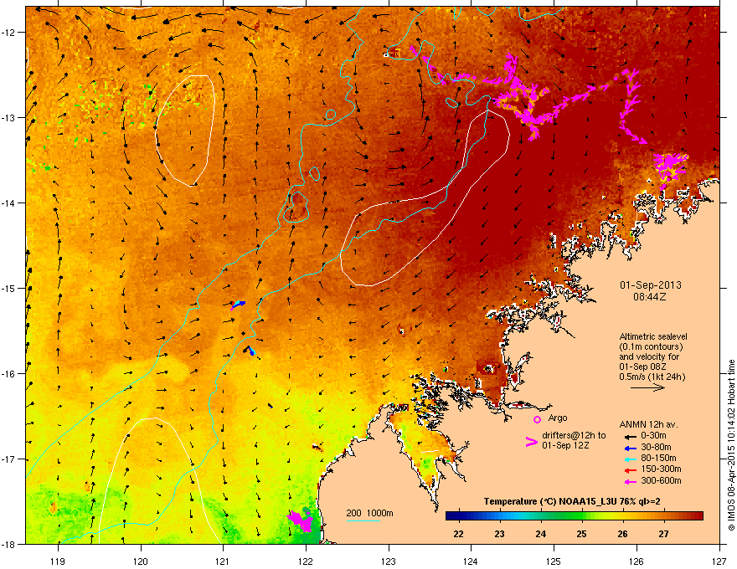Click the '(0.1m contours)' text
Image resolution: width=737 pixels, height=569 pixels.
(651, 347)
